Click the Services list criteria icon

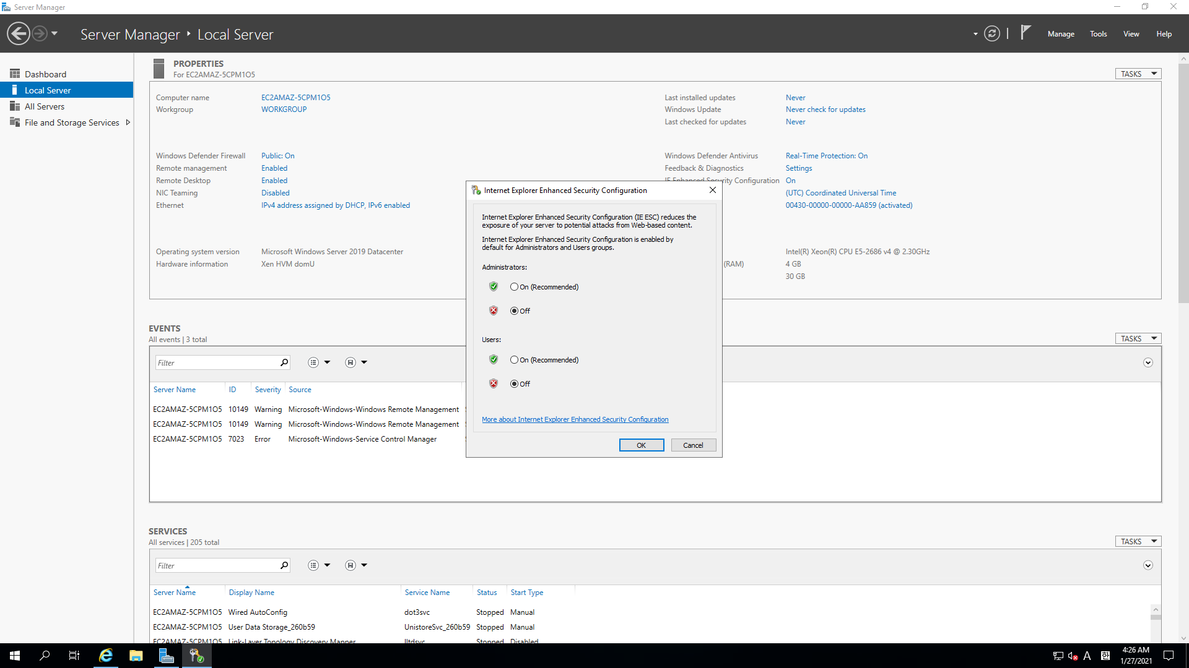313,565
